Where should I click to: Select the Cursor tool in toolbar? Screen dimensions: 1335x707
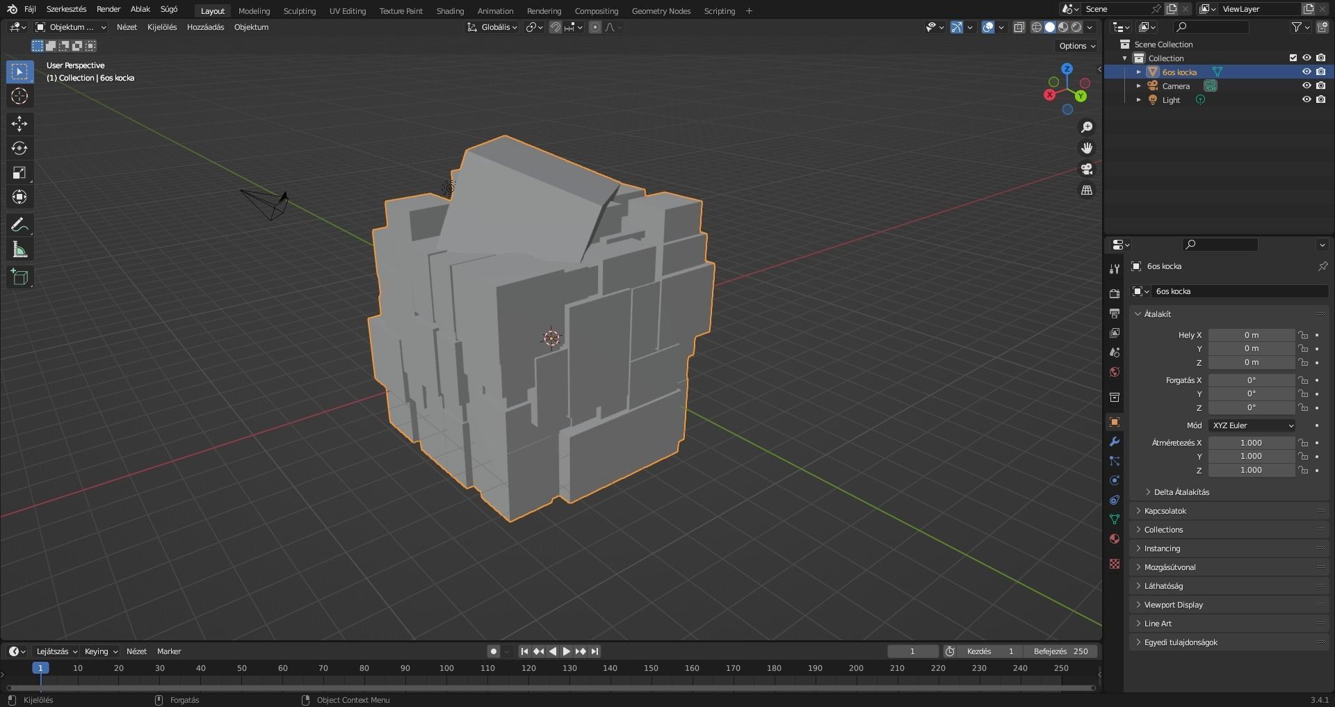19,96
